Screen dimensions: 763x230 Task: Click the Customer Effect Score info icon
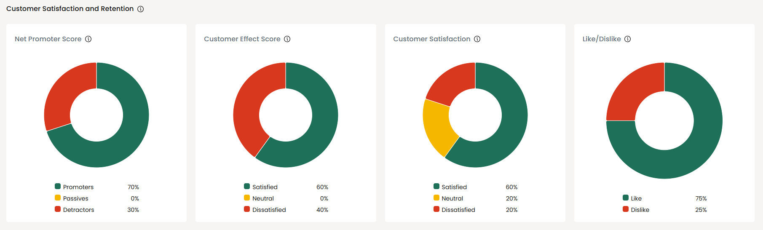pos(287,39)
